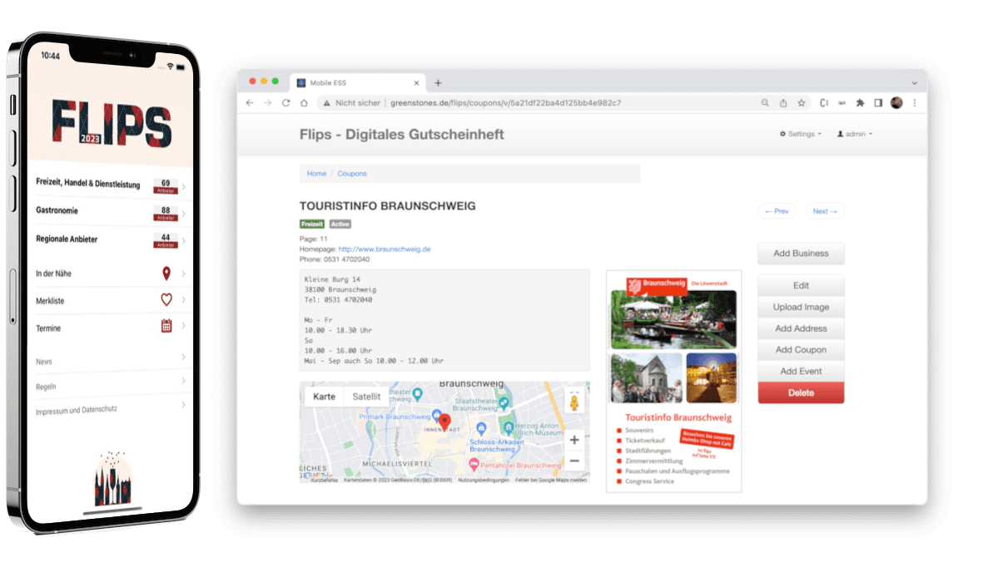Click the browser reload icon
Viewport: 988px width, 582px height.
click(x=285, y=103)
